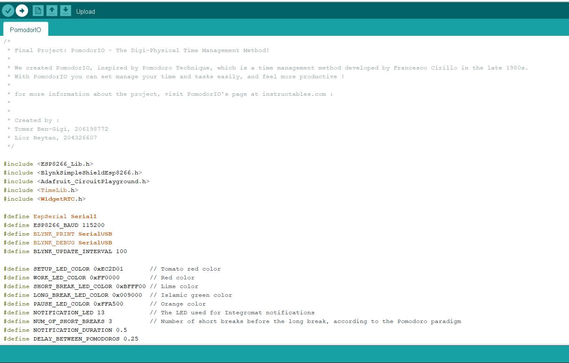This screenshot has width=569, height=363.
Task: Click SerialUSB on the BLYNK_PRINT line
Action: click(x=95, y=234)
